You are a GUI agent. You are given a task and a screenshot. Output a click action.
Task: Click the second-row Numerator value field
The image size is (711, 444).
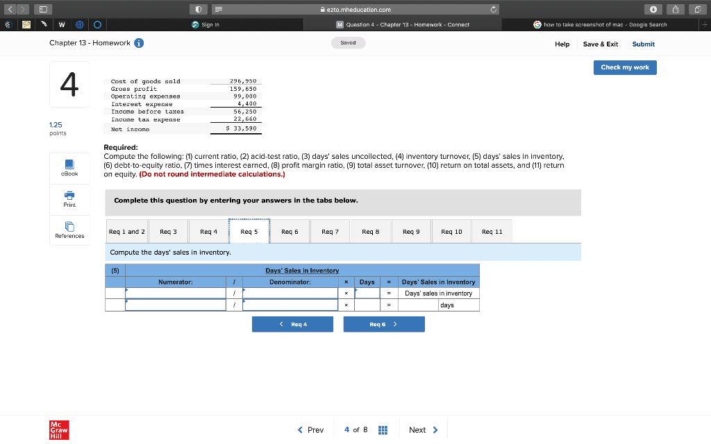point(176,305)
